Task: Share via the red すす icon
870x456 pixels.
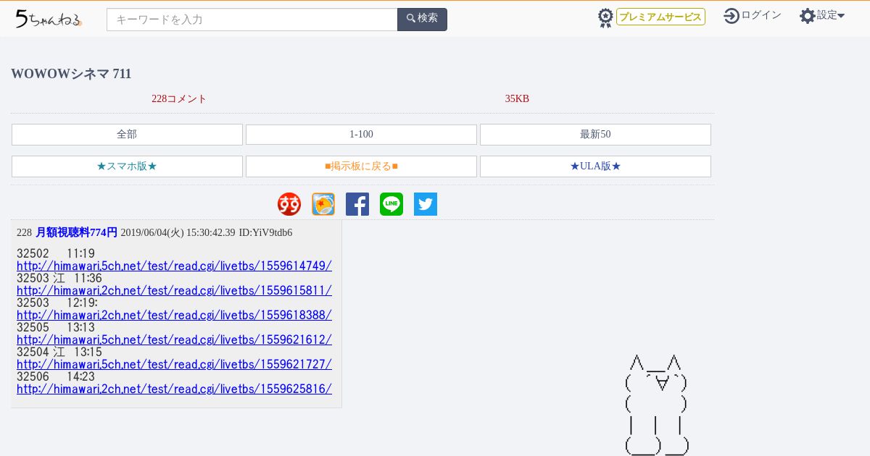Action: 289,204
